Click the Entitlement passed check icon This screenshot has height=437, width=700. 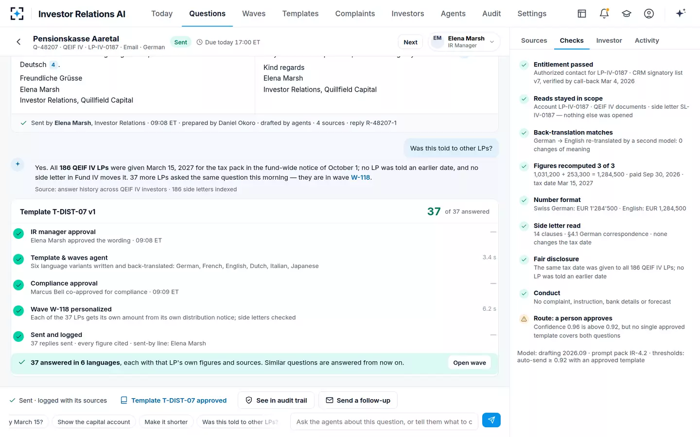pos(524,65)
